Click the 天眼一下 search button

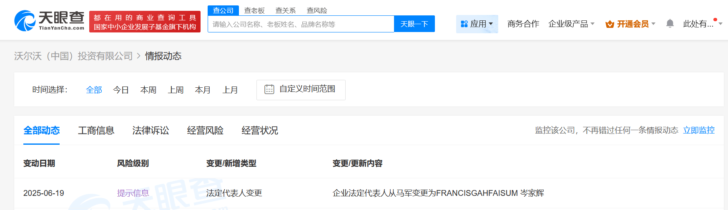point(414,24)
